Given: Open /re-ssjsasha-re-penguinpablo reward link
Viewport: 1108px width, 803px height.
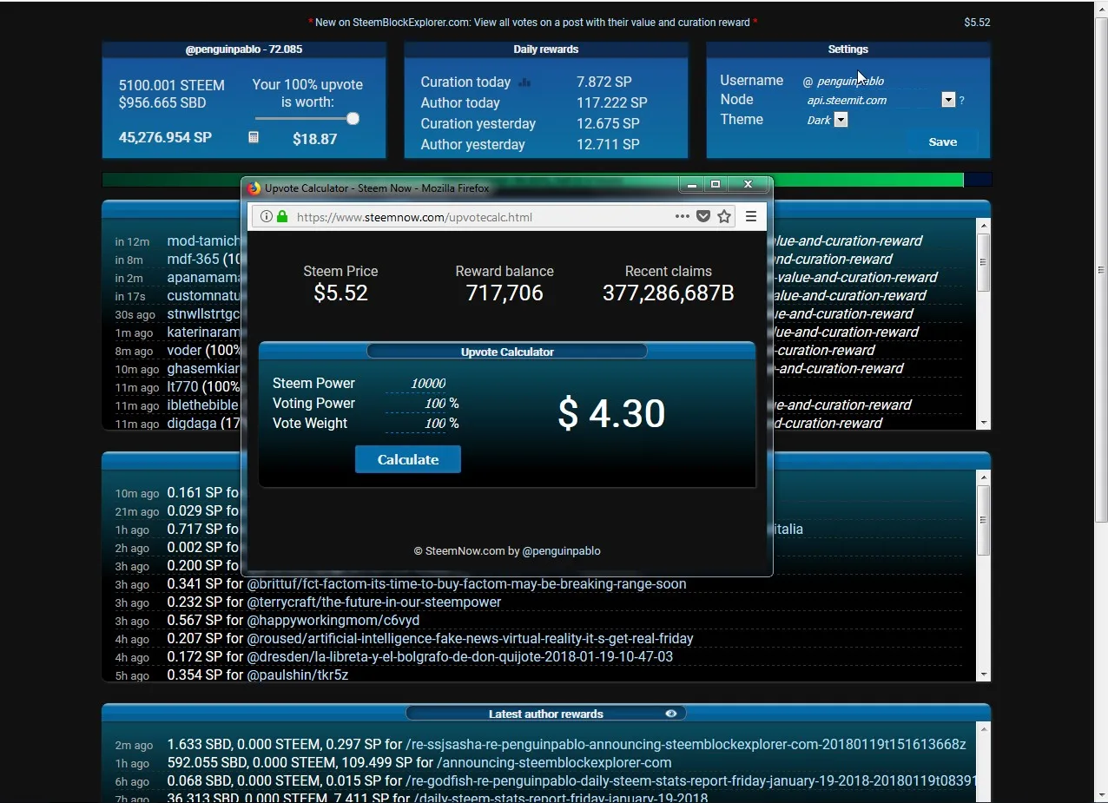Looking at the screenshot, I should click(686, 745).
